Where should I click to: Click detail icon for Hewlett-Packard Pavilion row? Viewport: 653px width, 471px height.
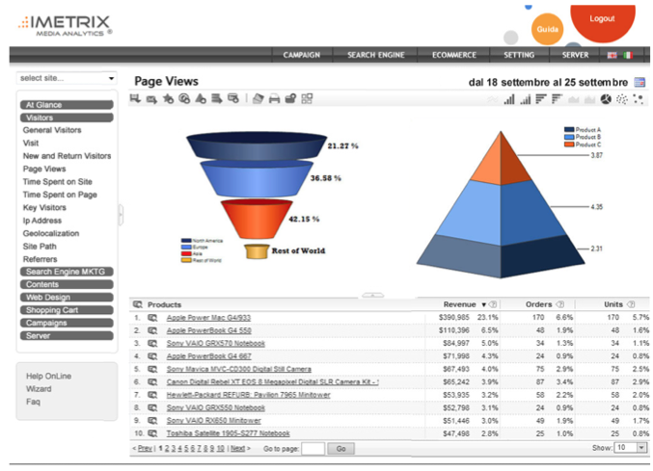click(152, 395)
